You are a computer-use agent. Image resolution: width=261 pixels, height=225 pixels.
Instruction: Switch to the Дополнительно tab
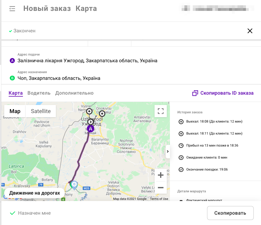pyautogui.click(x=74, y=93)
